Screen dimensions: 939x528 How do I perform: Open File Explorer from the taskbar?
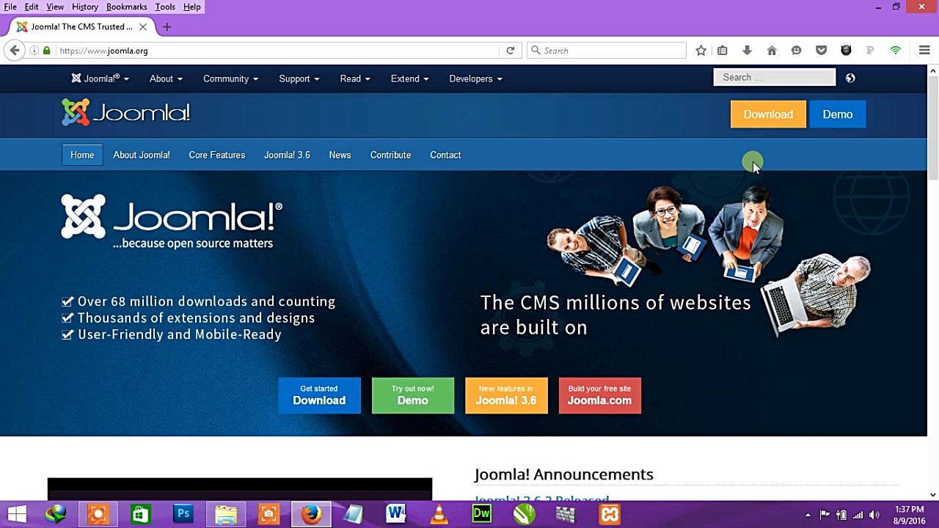(x=226, y=514)
